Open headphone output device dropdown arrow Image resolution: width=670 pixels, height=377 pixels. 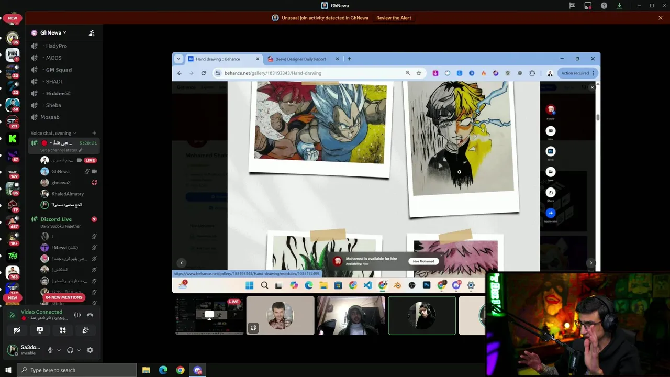[79, 350]
